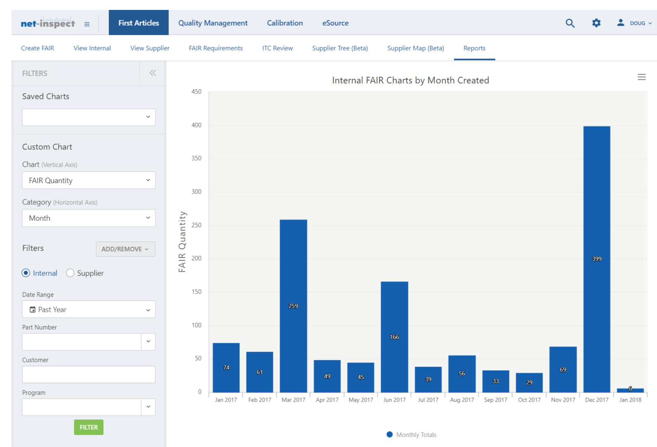This screenshot has width=657, height=447.
Task: Open the Month category dropdown
Action: (89, 218)
